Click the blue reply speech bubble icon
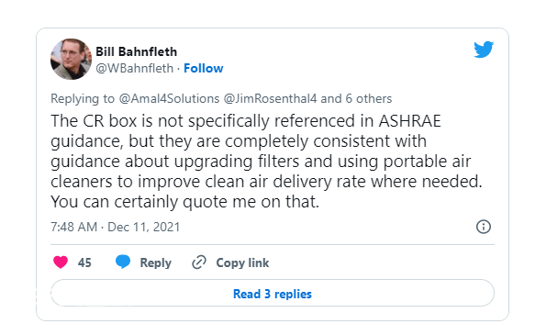Screen dimensions: 546x335 123,262
